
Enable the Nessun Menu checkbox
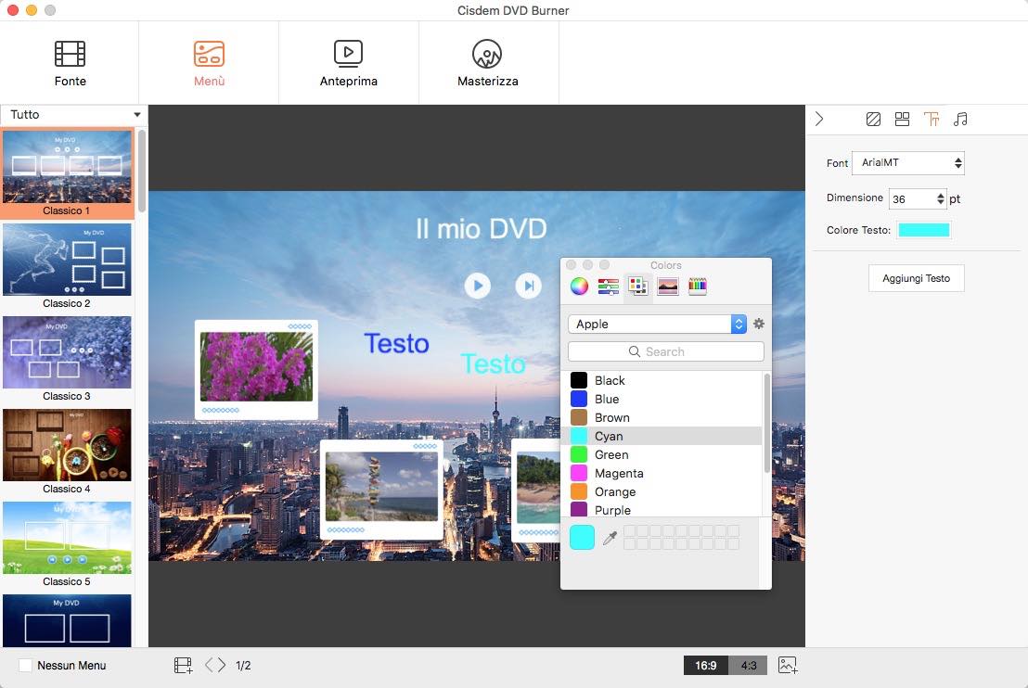[26, 665]
